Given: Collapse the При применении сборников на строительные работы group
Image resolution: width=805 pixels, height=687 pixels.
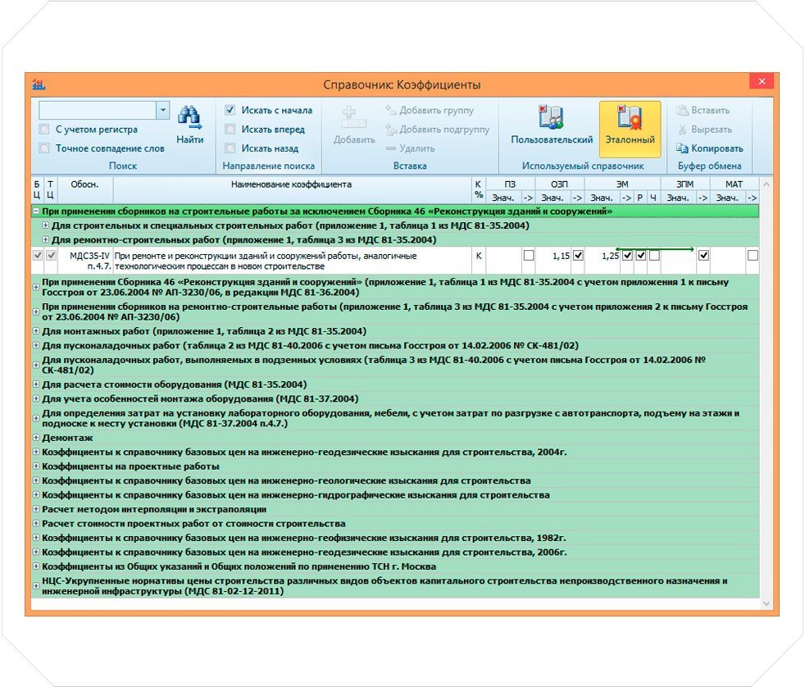Looking at the screenshot, I should pyautogui.click(x=36, y=211).
